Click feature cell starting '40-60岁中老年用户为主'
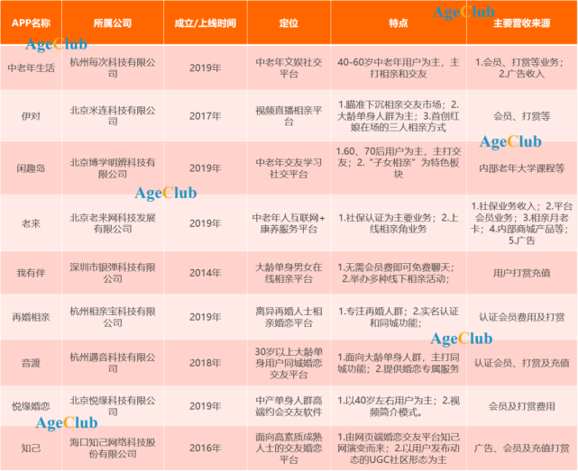Viewport: 578px width, 471px height. tap(399, 68)
